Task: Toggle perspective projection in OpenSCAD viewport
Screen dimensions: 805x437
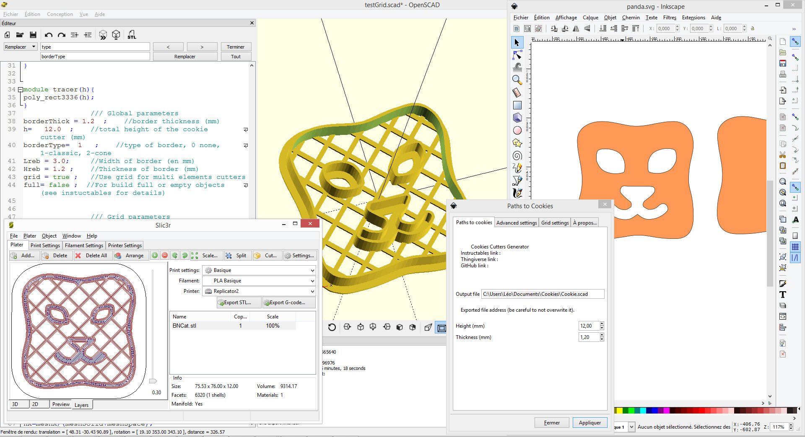Action: (428, 327)
